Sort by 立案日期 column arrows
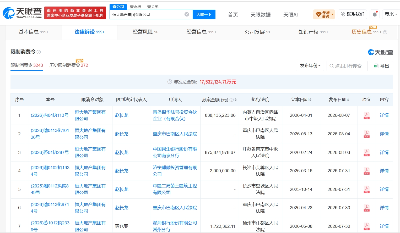The width and height of the screenshot is (400, 233). pyautogui.click(x=310, y=100)
